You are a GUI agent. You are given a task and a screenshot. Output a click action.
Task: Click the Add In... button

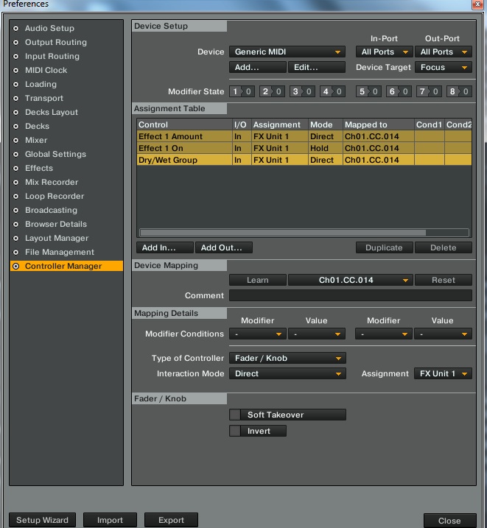click(165, 248)
